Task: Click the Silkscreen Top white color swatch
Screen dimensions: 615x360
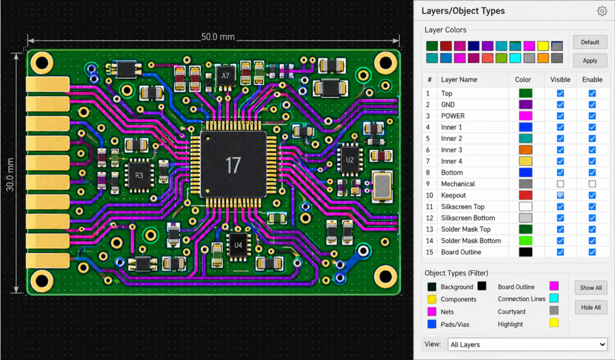Action: pos(526,206)
